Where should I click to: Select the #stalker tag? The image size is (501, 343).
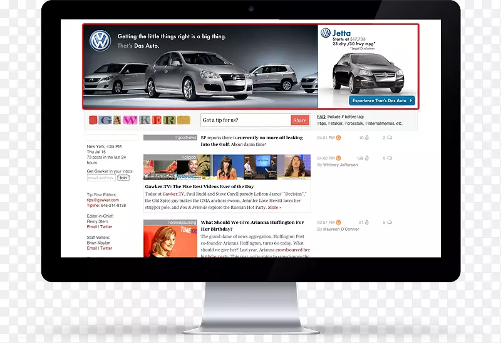336,124
